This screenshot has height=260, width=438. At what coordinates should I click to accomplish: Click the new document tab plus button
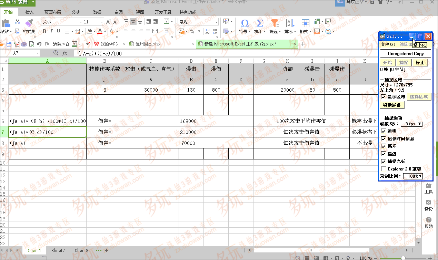[x=303, y=44]
